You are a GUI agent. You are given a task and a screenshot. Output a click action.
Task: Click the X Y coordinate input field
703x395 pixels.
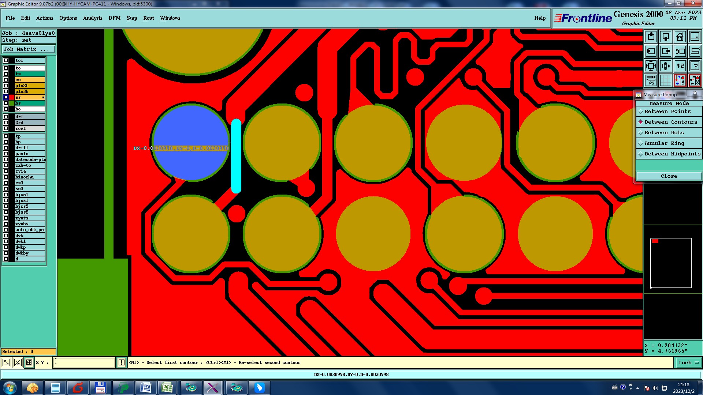(x=84, y=362)
